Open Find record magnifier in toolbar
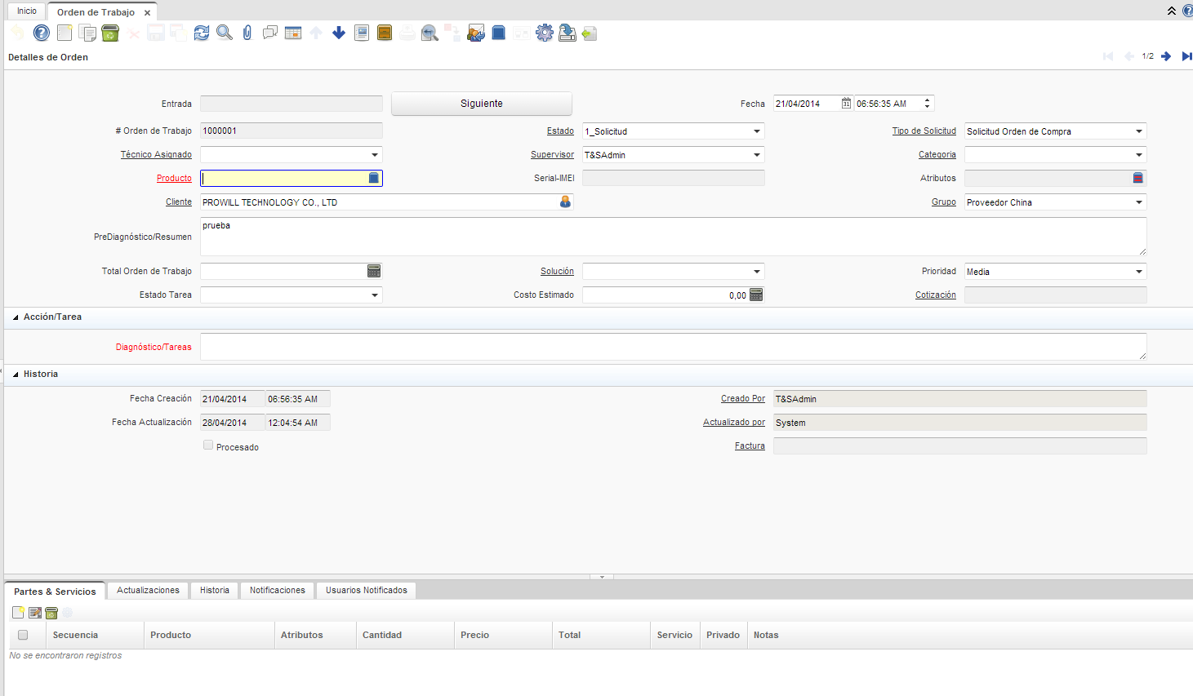 [225, 33]
